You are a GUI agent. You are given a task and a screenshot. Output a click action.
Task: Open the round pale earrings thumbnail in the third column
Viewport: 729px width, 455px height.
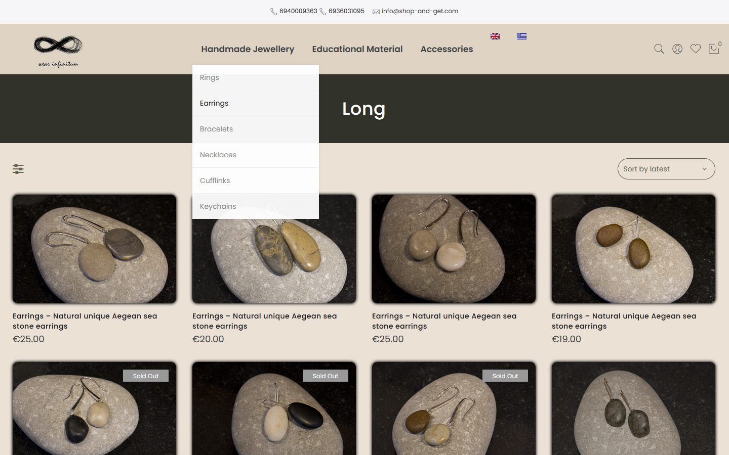(x=454, y=249)
